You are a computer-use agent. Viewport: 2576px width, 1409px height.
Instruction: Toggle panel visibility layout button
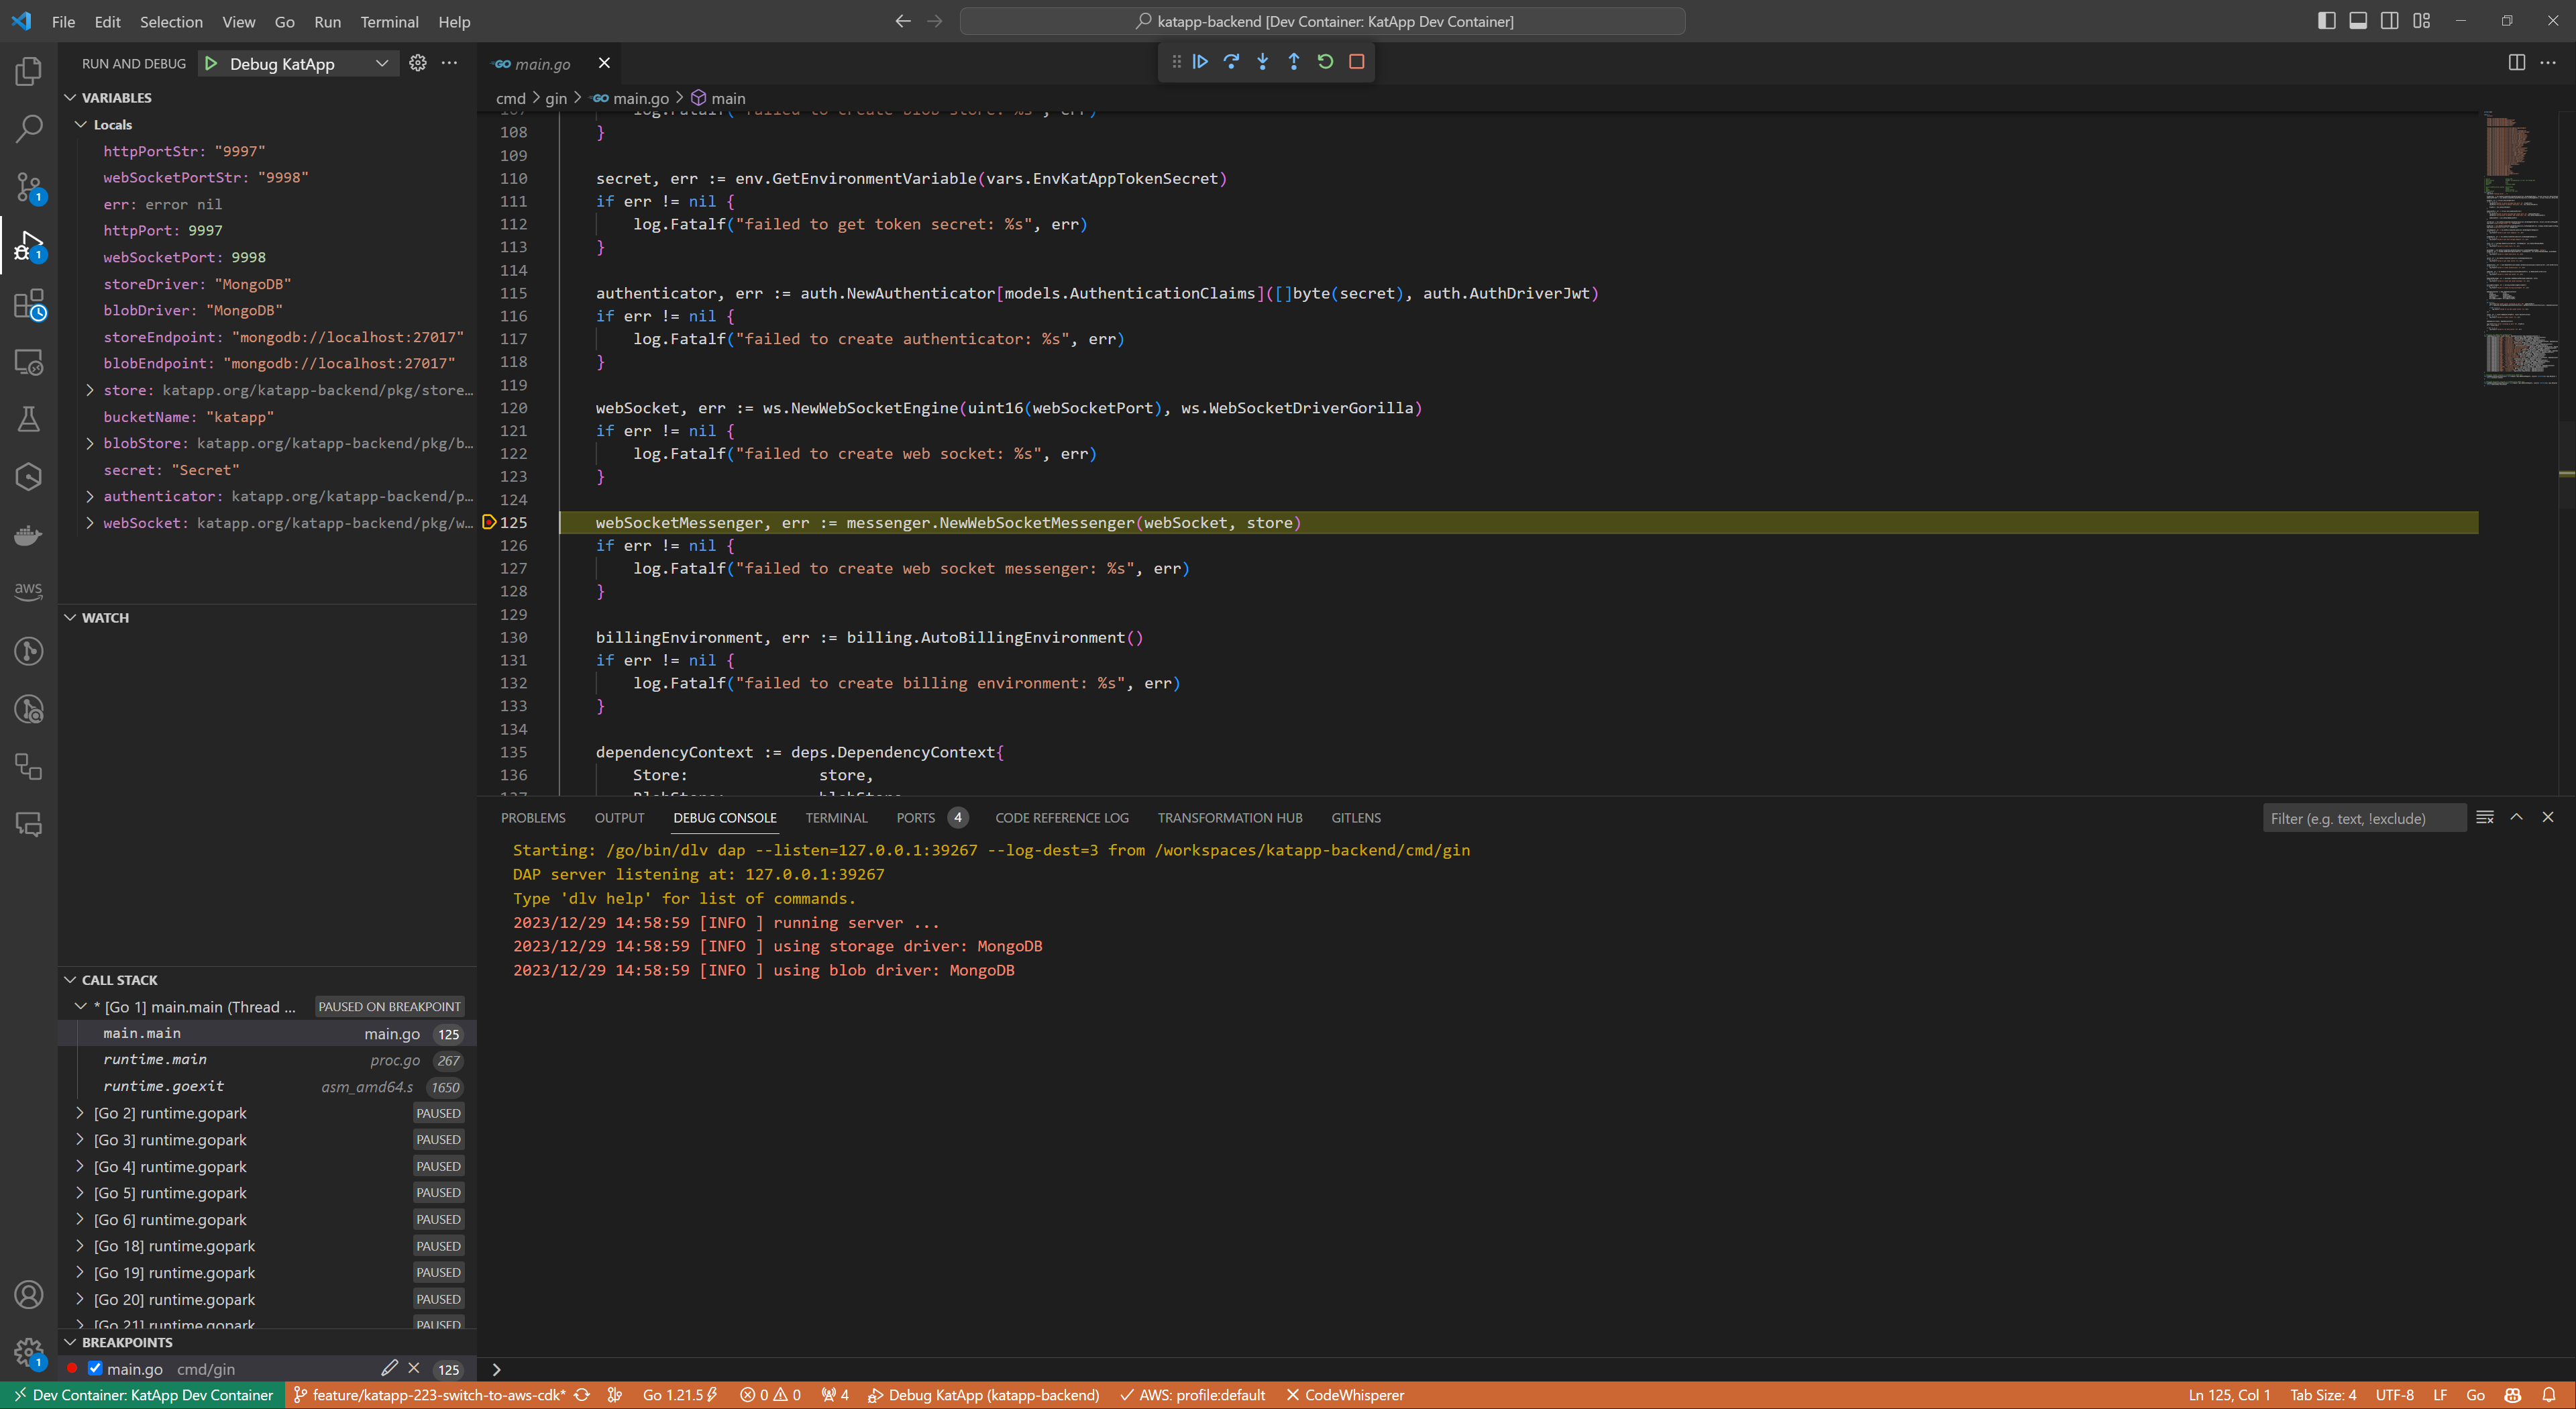[2358, 21]
